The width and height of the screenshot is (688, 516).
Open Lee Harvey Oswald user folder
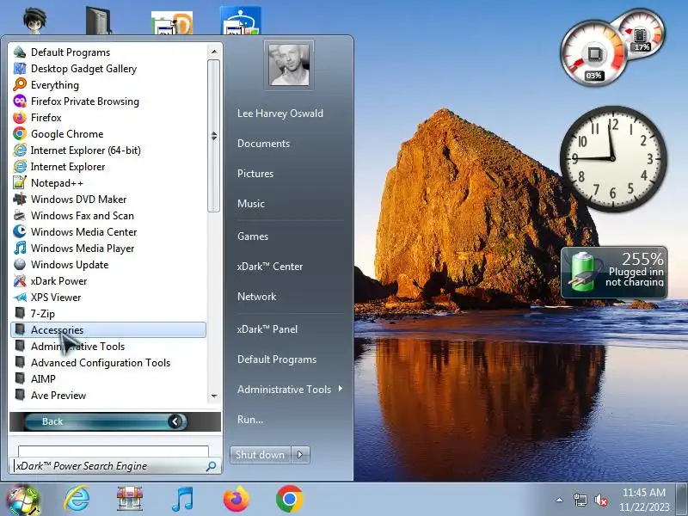point(280,114)
